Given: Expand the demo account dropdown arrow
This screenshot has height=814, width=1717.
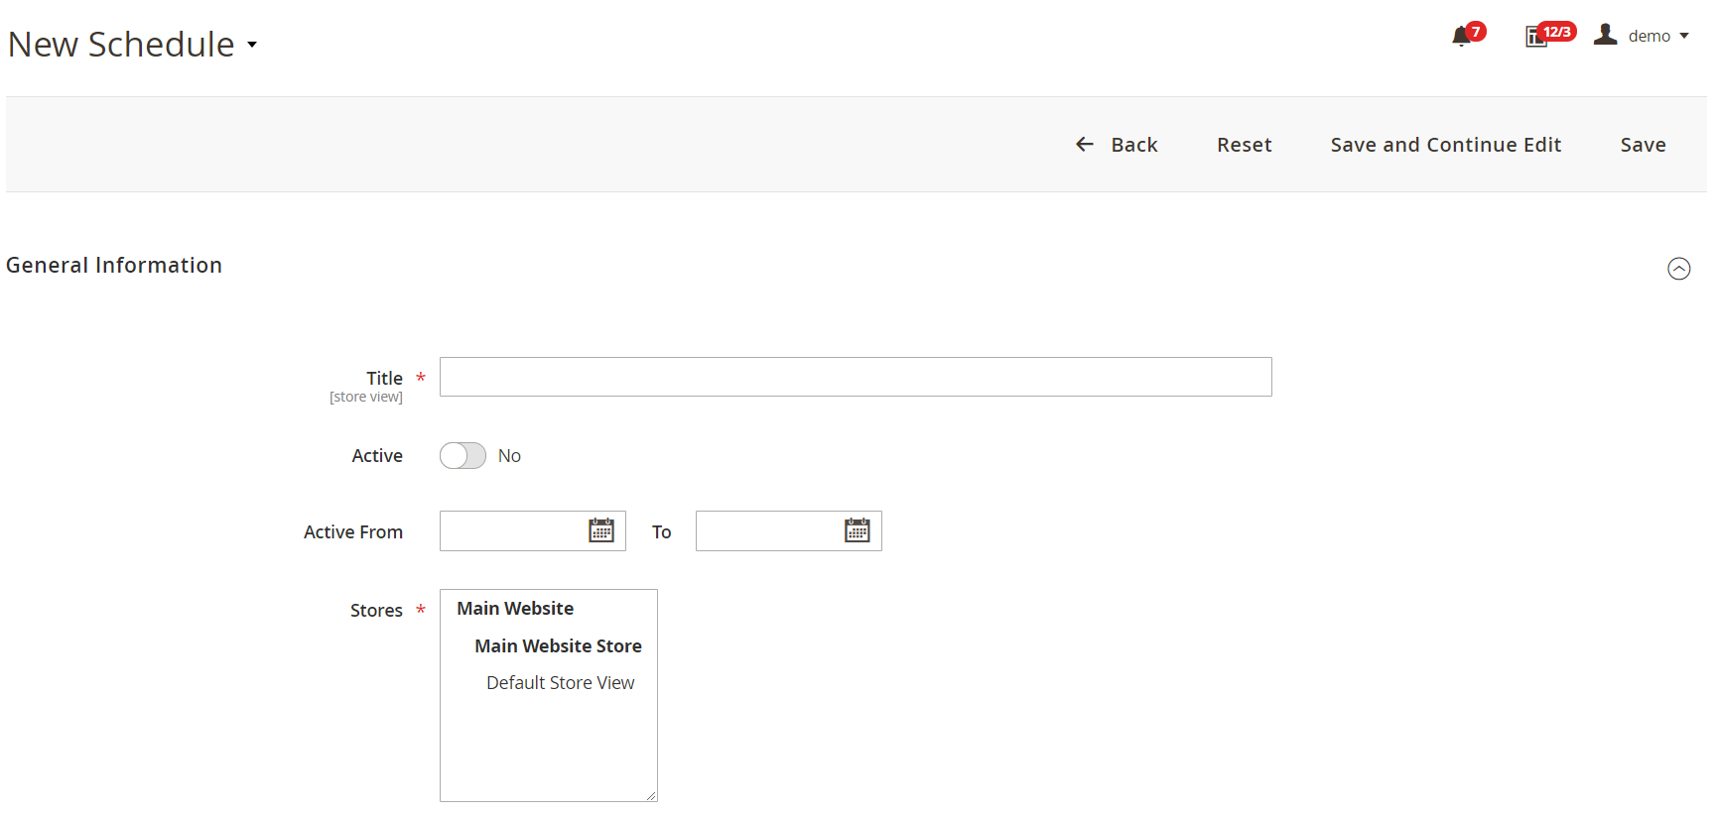Looking at the screenshot, I should 1684,36.
